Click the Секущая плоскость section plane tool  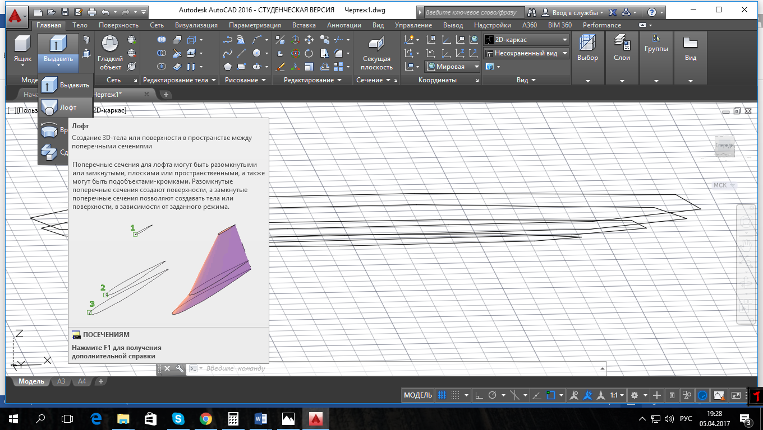377,53
